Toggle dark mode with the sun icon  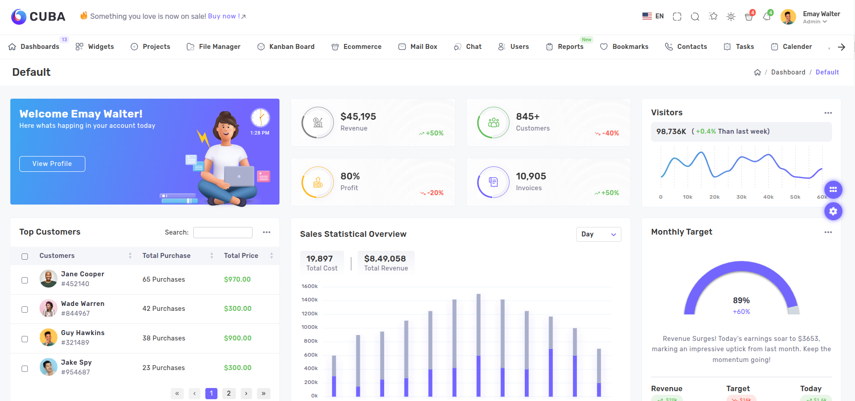pyautogui.click(x=731, y=17)
